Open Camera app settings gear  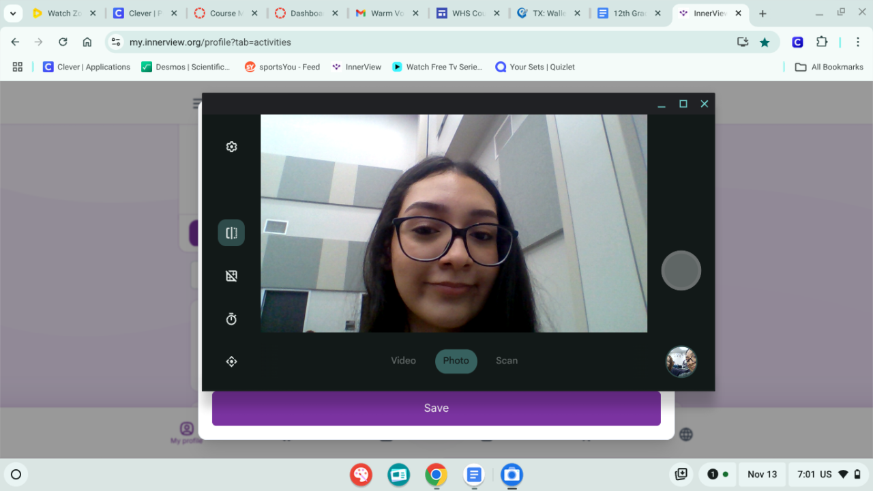231,147
